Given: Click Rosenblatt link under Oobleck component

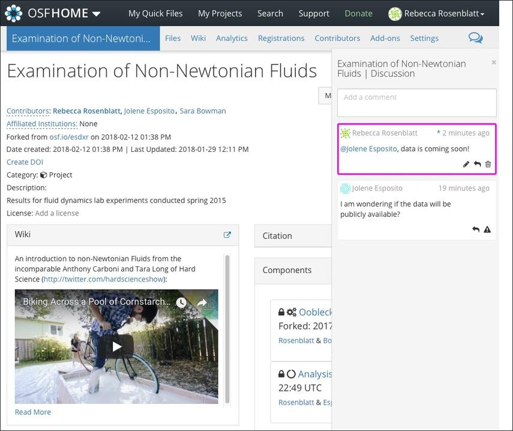Looking at the screenshot, I should pos(296,340).
